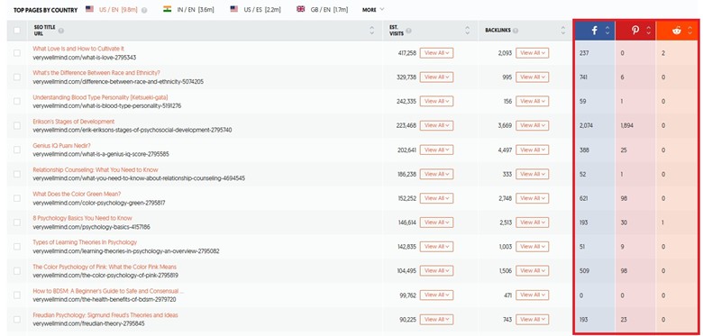Click the visits value 142,835
703x336 pixels.
coord(406,247)
